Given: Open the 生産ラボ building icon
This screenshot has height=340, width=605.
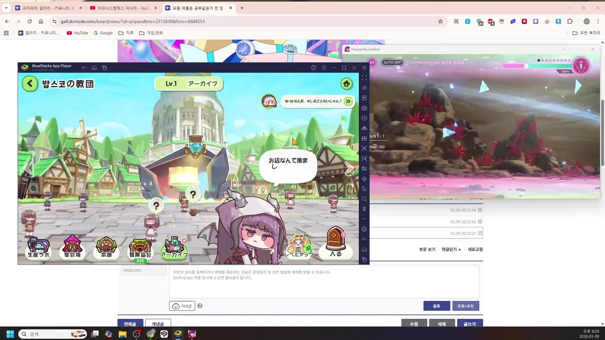Looking at the screenshot, I should 39,247.
